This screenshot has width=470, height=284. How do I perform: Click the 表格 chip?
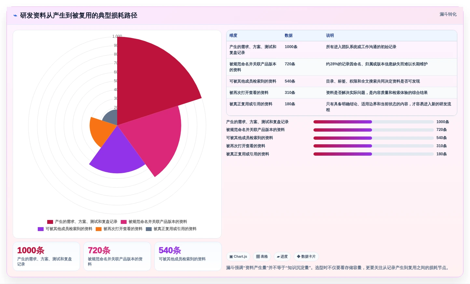[x=262, y=256]
